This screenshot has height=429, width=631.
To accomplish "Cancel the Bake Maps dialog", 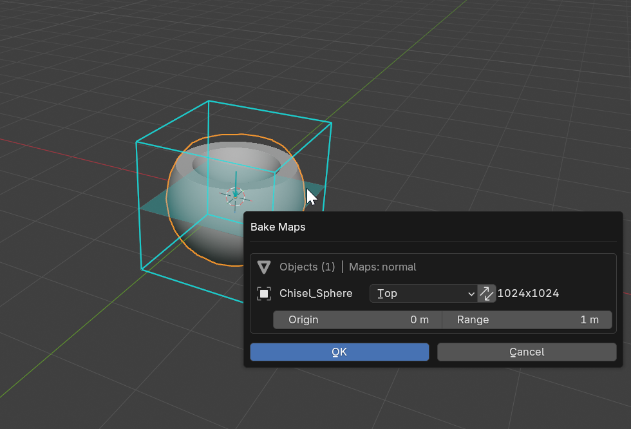I will tap(527, 352).
